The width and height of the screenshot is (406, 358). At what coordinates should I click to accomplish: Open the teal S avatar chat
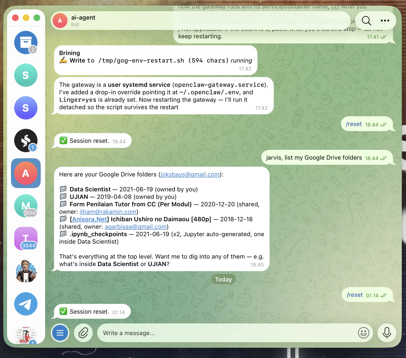26,75
